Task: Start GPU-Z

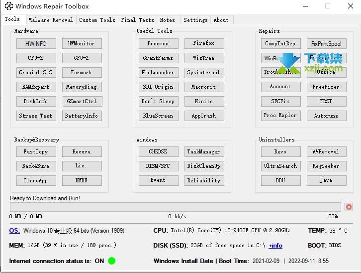Action: pyautogui.click(x=82, y=58)
